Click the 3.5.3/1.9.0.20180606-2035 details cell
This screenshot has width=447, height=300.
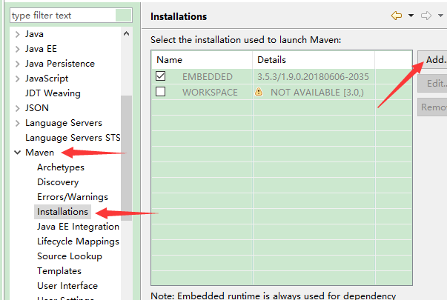coord(313,76)
